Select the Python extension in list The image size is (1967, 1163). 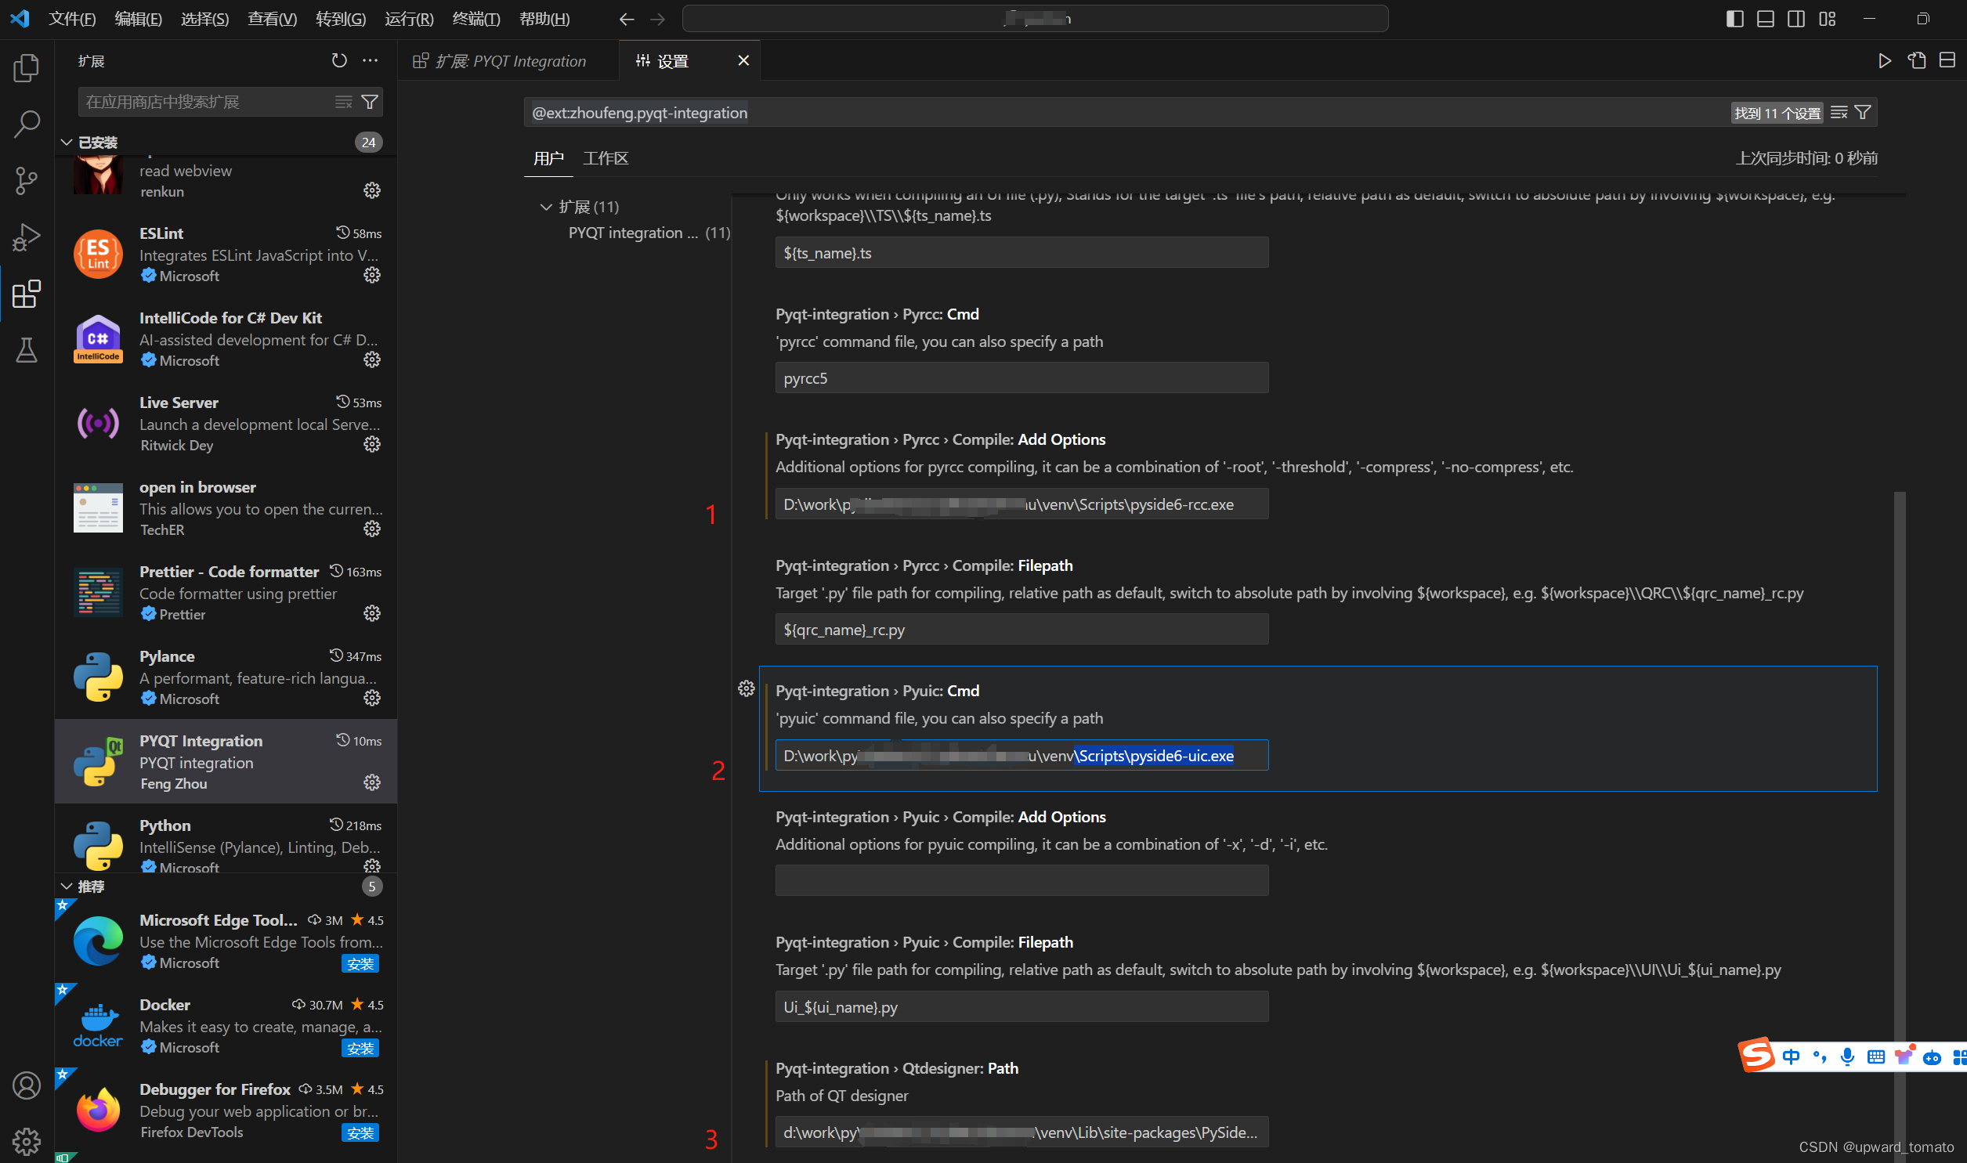click(x=226, y=840)
